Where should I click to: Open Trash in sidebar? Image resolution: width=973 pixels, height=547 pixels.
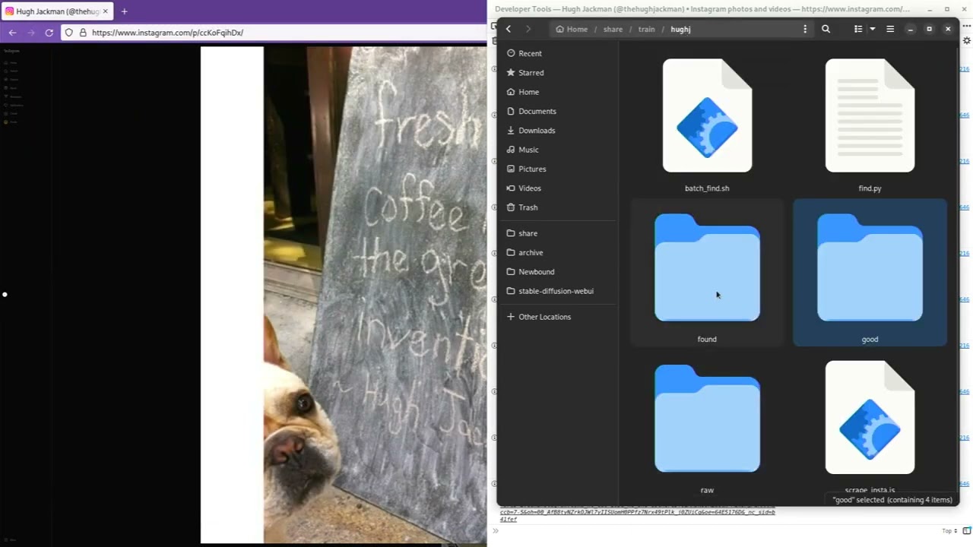(x=558, y=207)
